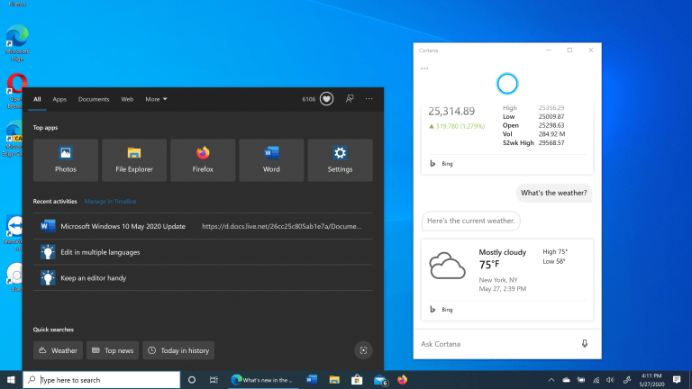Open the search with screenshot icon
Viewport: 692px width, 389px height.
[363, 350]
